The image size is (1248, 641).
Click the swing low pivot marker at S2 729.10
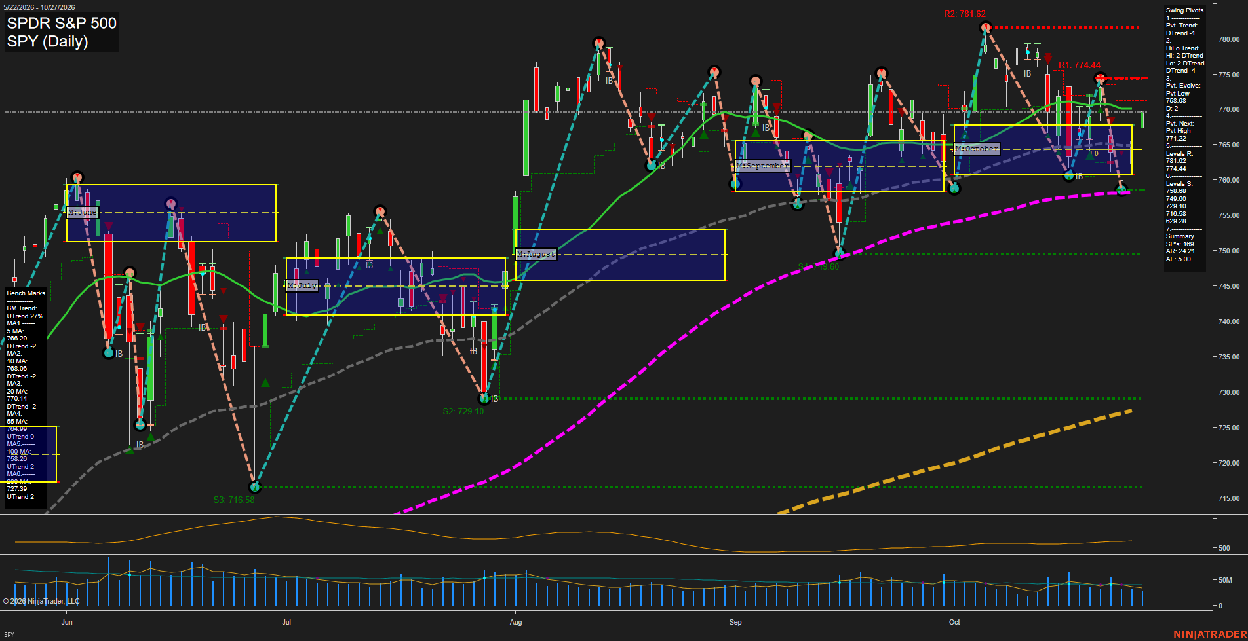click(x=484, y=398)
